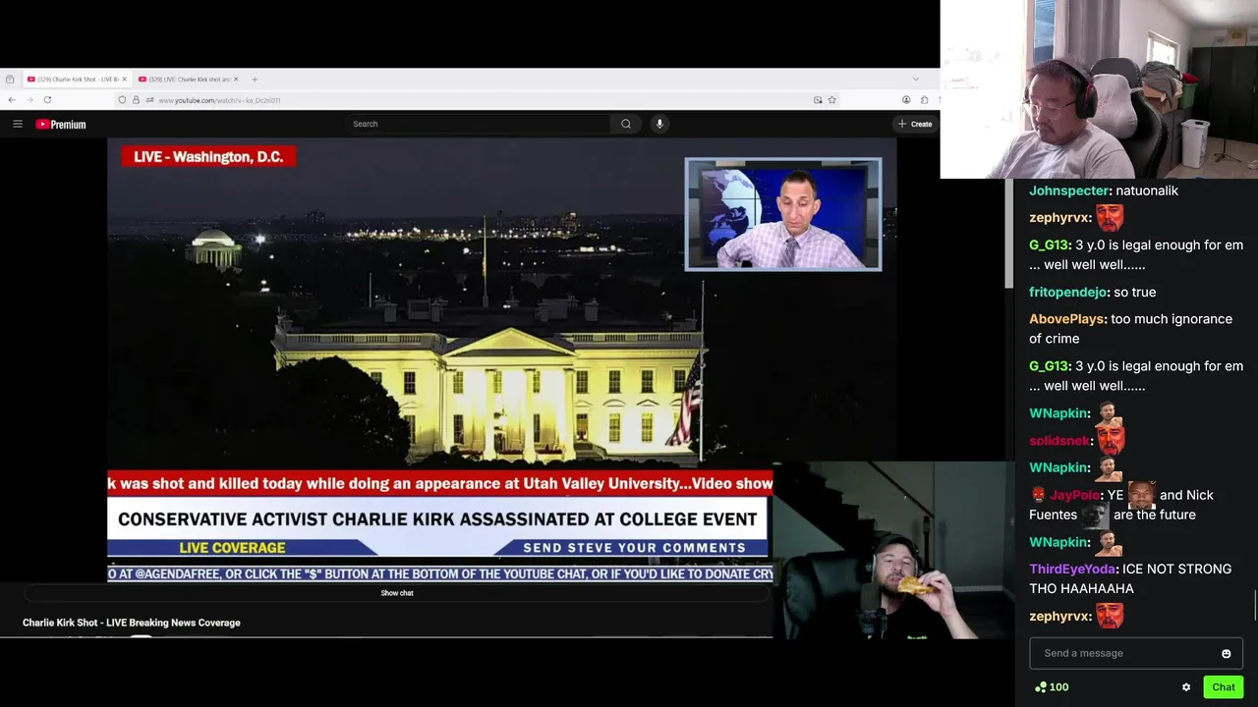The image size is (1258, 707).
Task: Close the second LIVE Charlie Kirk tab
Action: [235, 80]
